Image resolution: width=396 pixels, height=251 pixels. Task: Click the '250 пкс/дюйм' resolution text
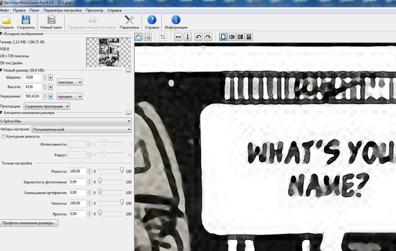tap(11, 63)
